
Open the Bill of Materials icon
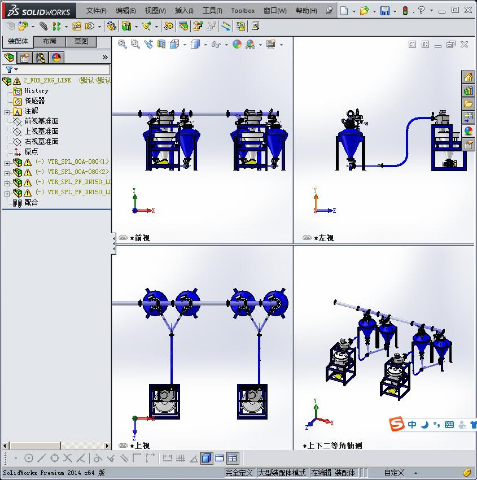pyautogui.click(x=183, y=27)
